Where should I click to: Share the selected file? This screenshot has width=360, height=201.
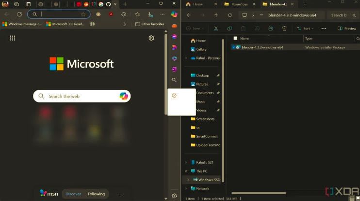271,29
